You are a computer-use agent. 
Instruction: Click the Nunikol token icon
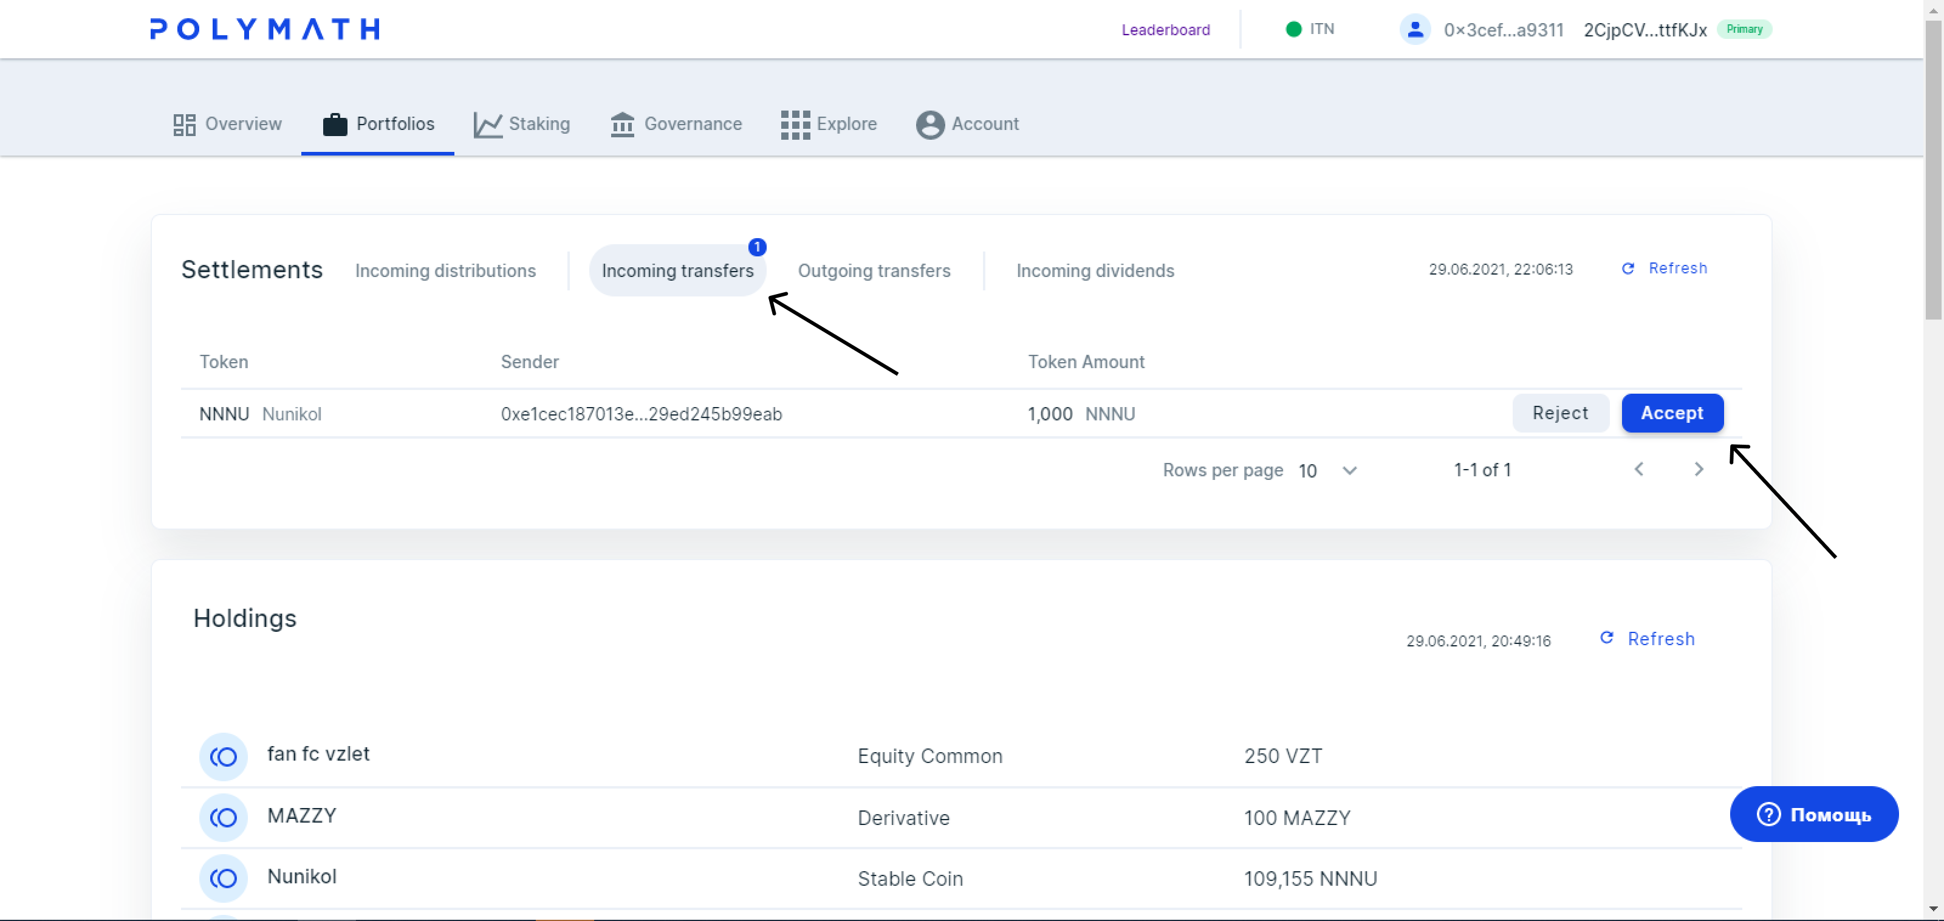[x=224, y=878]
